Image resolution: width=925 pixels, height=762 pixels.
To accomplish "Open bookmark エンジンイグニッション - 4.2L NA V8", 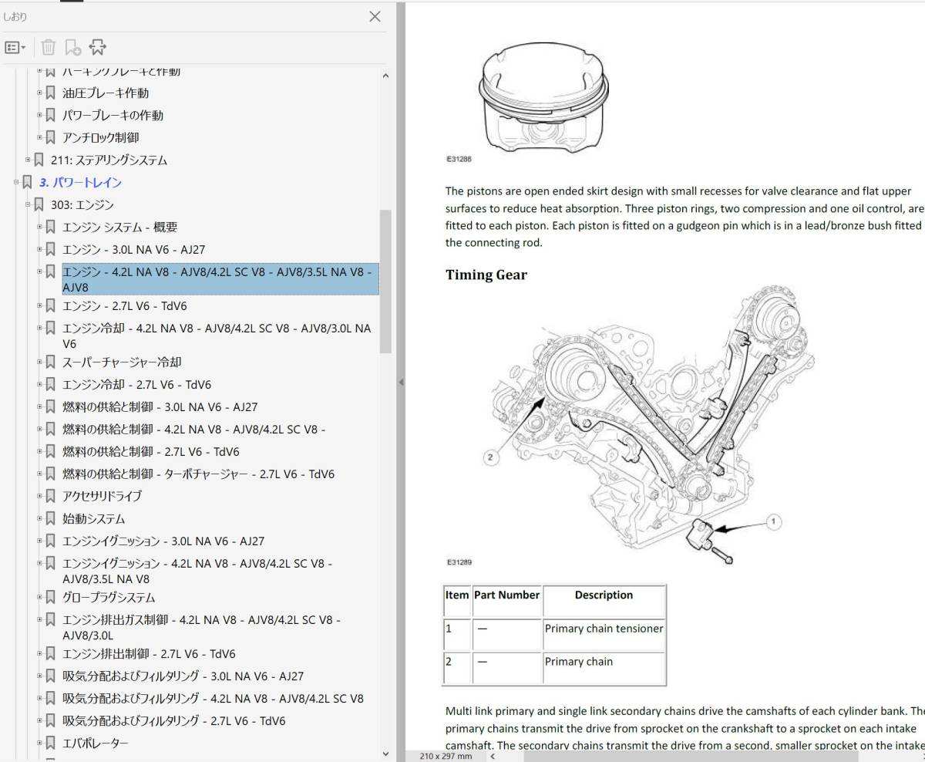I will click(x=197, y=571).
